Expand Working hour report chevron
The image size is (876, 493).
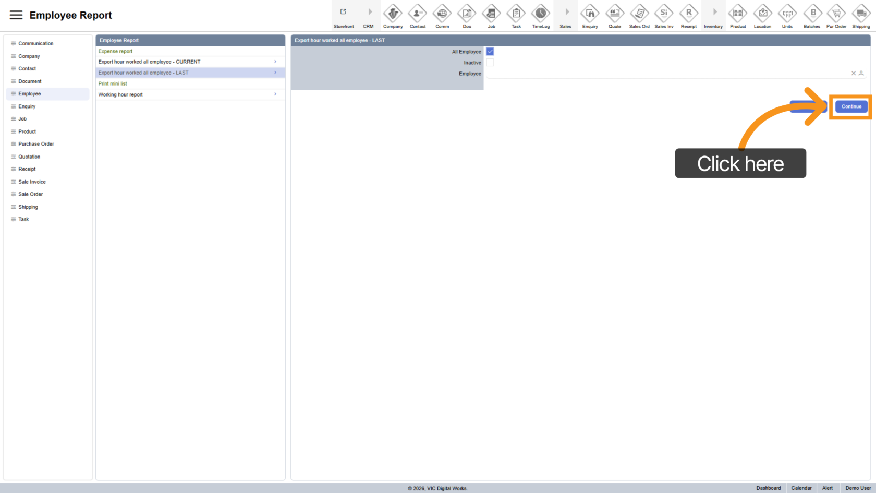tap(275, 94)
